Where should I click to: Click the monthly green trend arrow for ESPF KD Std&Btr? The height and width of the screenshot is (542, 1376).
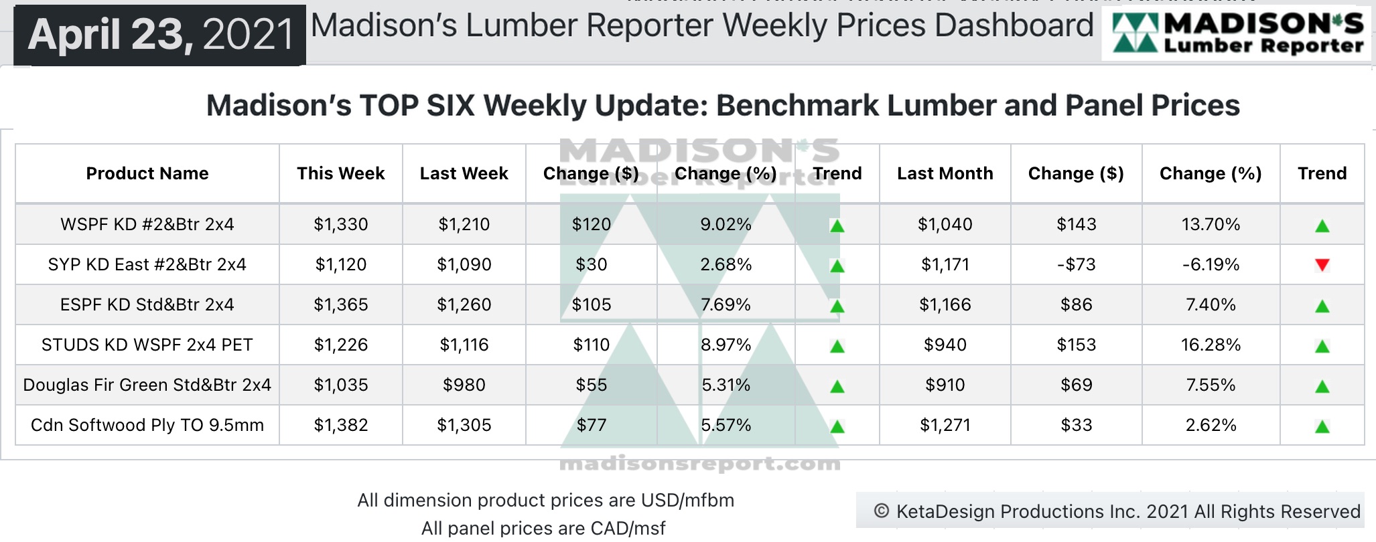point(1322,306)
